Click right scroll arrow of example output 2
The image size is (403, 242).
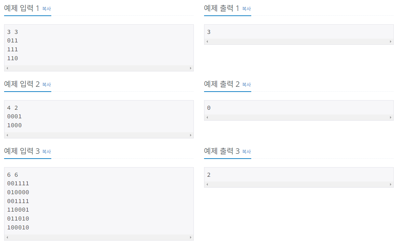(391, 117)
